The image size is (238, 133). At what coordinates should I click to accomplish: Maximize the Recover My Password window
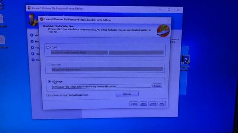169,10
